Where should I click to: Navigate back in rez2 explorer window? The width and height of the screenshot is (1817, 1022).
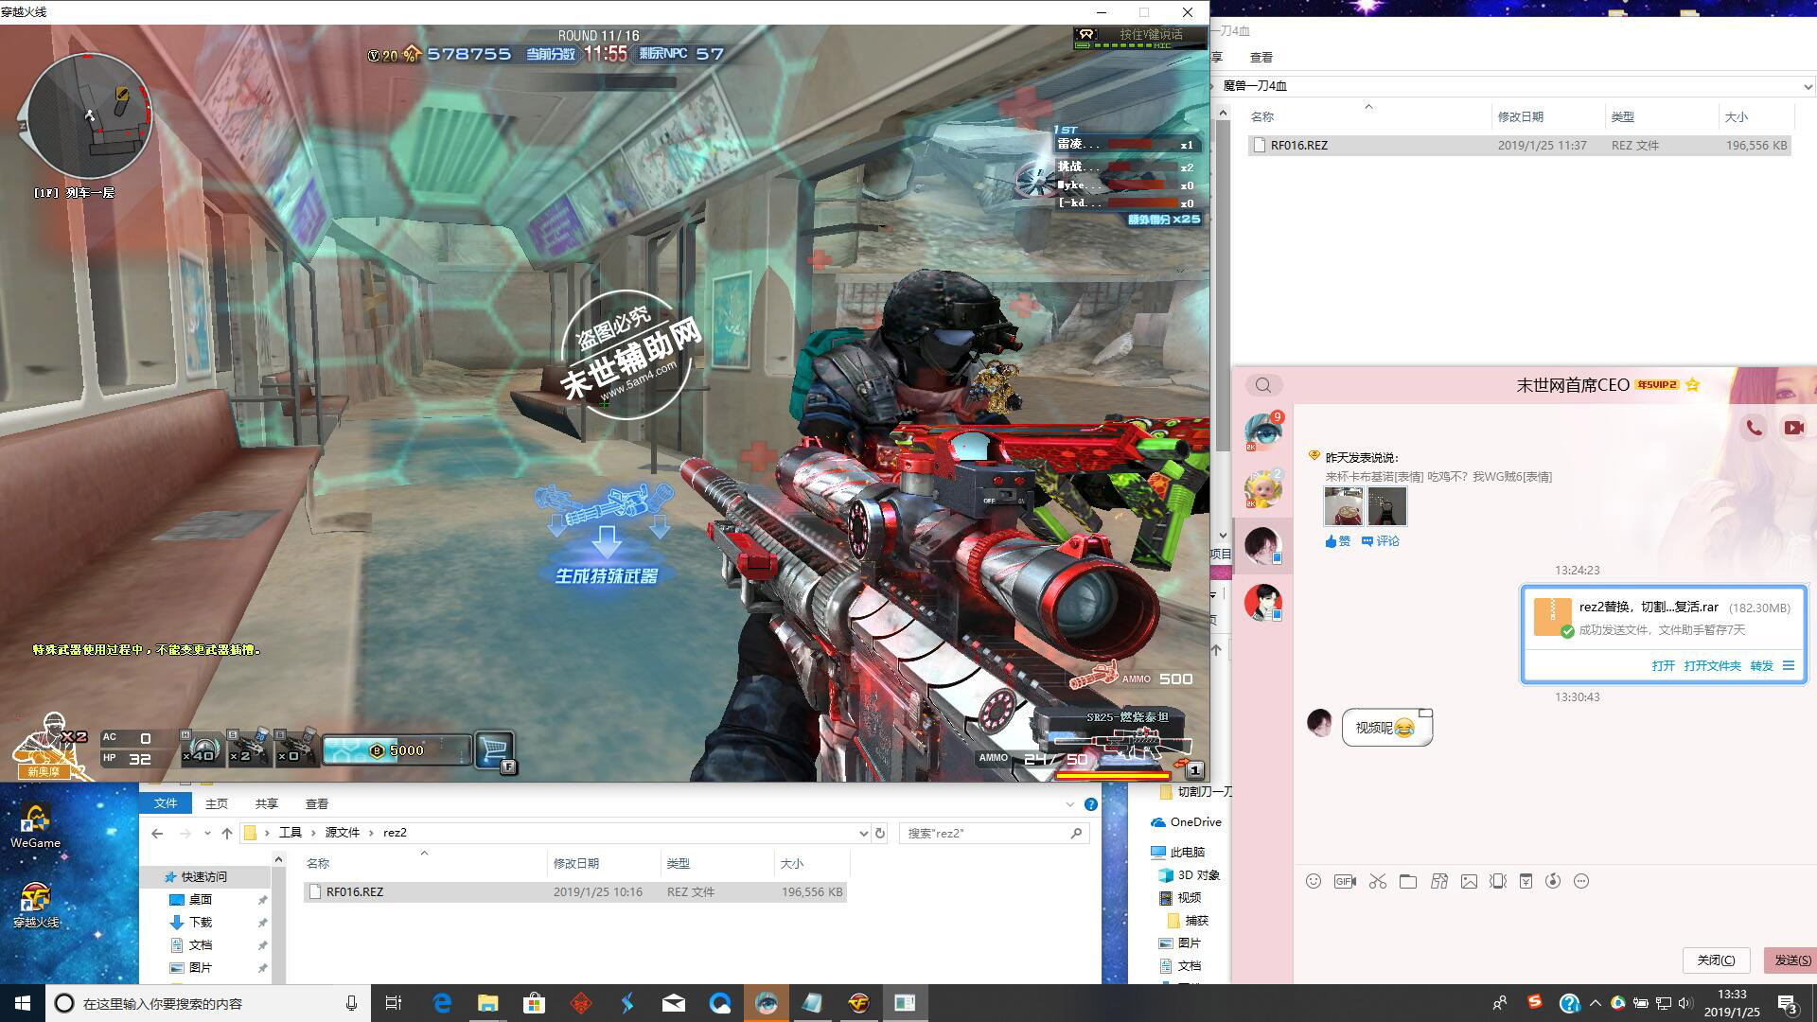pos(157,833)
